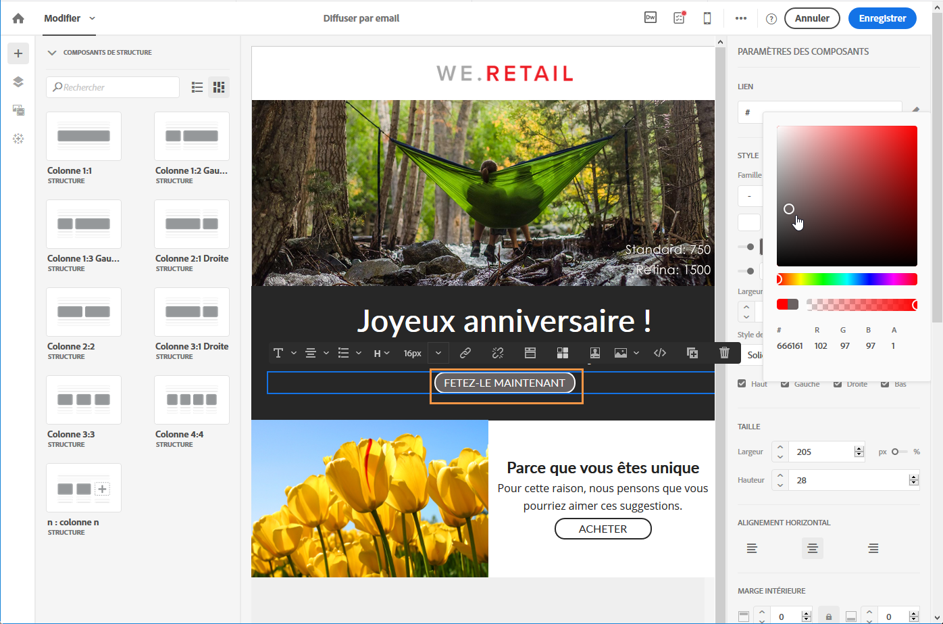
Task: Open in Dreamweaver icon
Action: tap(651, 18)
